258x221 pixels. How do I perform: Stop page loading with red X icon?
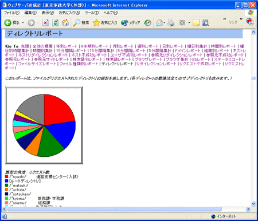(x=45, y=23)
